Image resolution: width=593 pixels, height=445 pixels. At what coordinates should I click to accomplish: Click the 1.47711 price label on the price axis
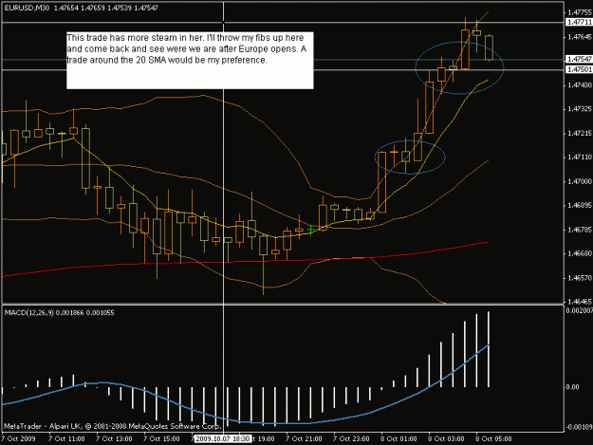[579, 23]
